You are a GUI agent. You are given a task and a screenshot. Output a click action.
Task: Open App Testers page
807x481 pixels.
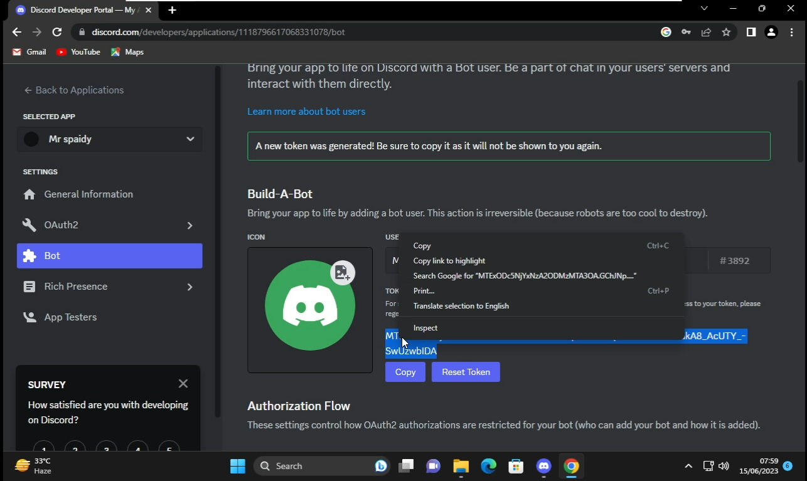click(x=110, y=317)
